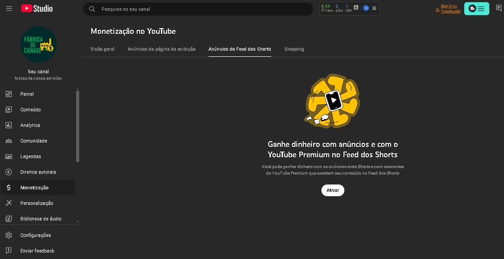The image size is (504, 259).
Task: Click the sidebar scroll down arrow
Action: [77, 222]
